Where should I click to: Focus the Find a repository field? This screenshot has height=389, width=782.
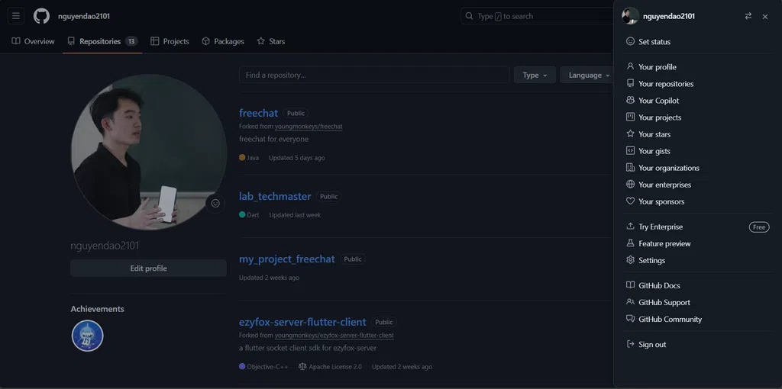click(374, 76)
